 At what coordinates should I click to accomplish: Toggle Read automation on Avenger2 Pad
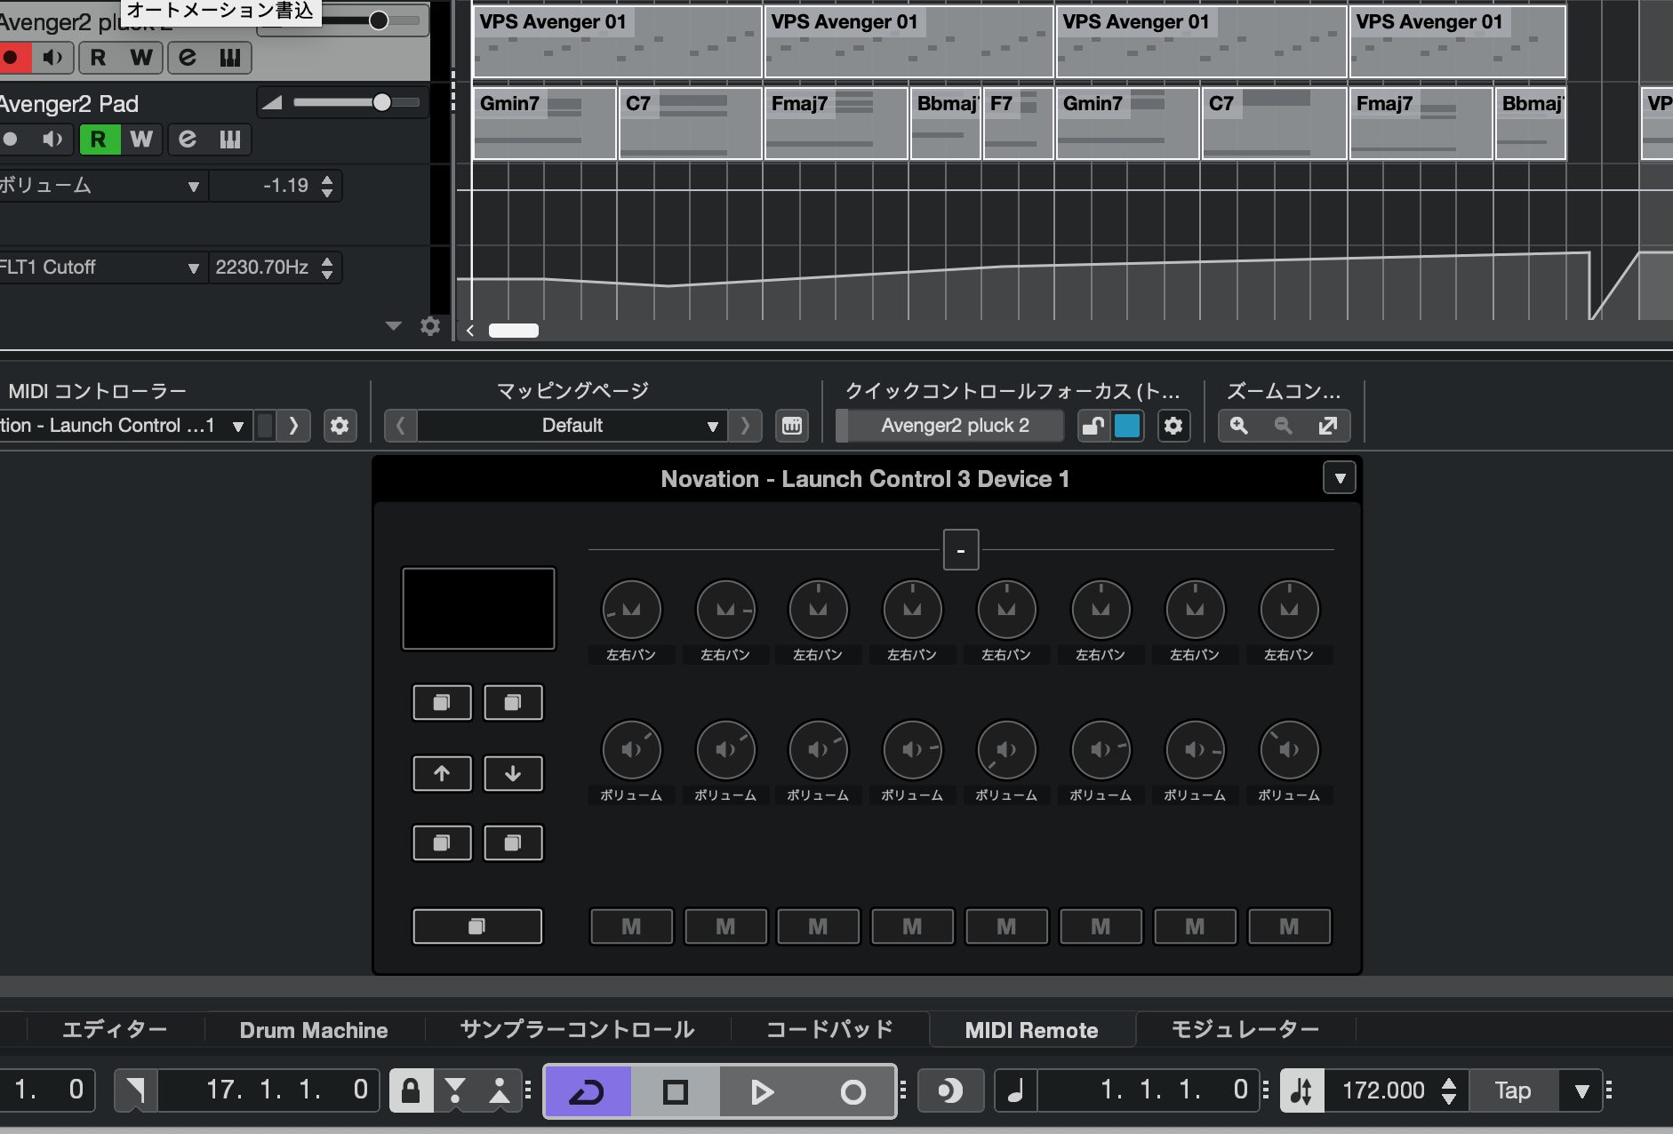(99, 140)
